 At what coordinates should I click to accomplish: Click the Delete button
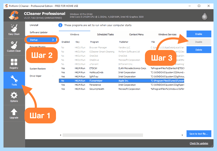click(x=199, y=50)
